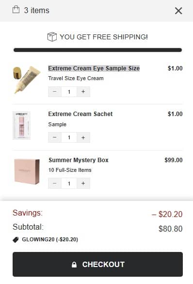Decrease Summer Mystery Box quantity
Screen dimensions: 193x284
(x=55, y=184)
